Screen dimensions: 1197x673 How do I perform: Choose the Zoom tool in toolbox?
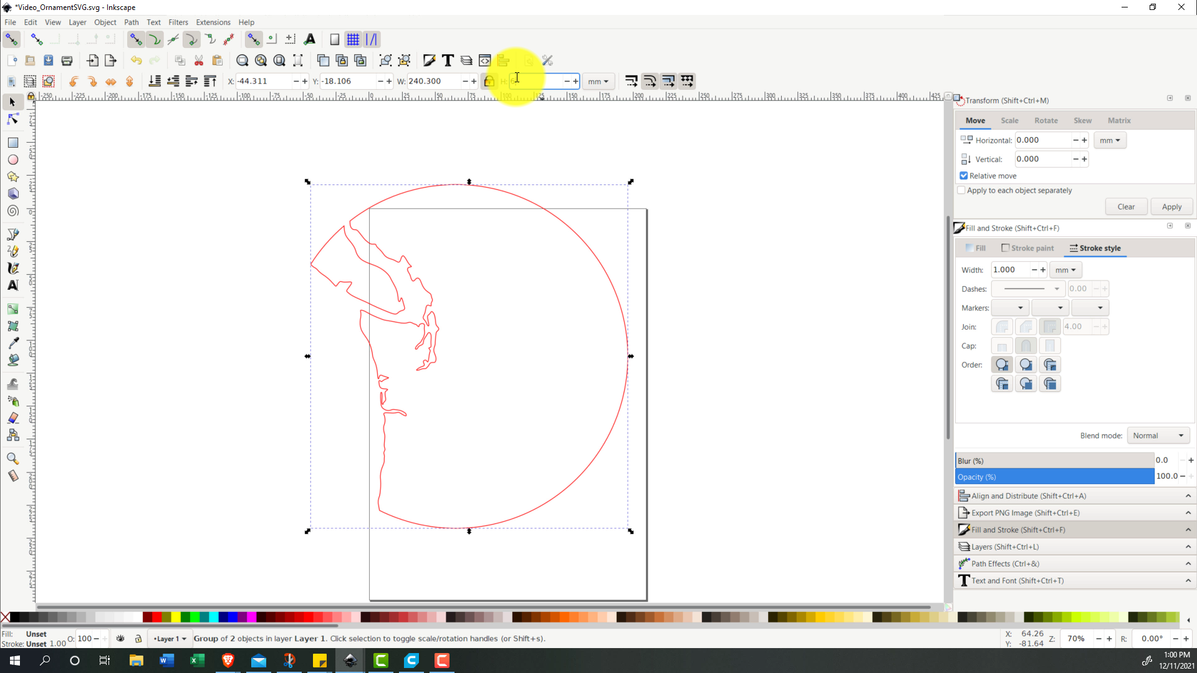pyautogui.click(x=12, y=459)
